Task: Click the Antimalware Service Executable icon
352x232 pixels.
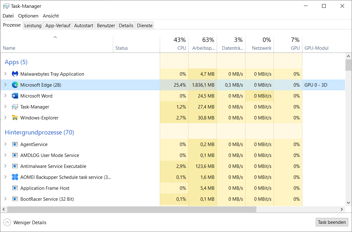Action: tap(15, 166)
